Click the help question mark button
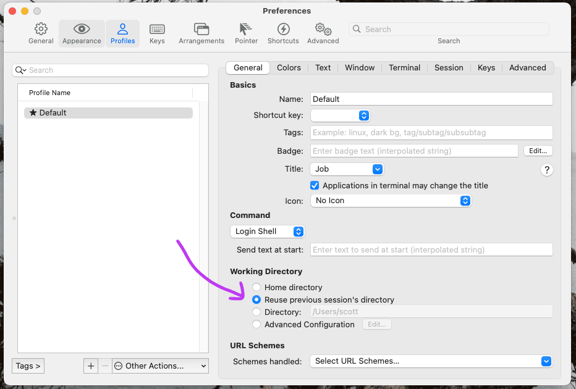Image resolution: width=576 pixels, height=389 pixels. 546,170
